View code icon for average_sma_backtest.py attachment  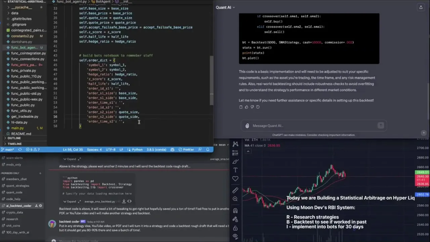pyautogui.click(x=129, y=201)
